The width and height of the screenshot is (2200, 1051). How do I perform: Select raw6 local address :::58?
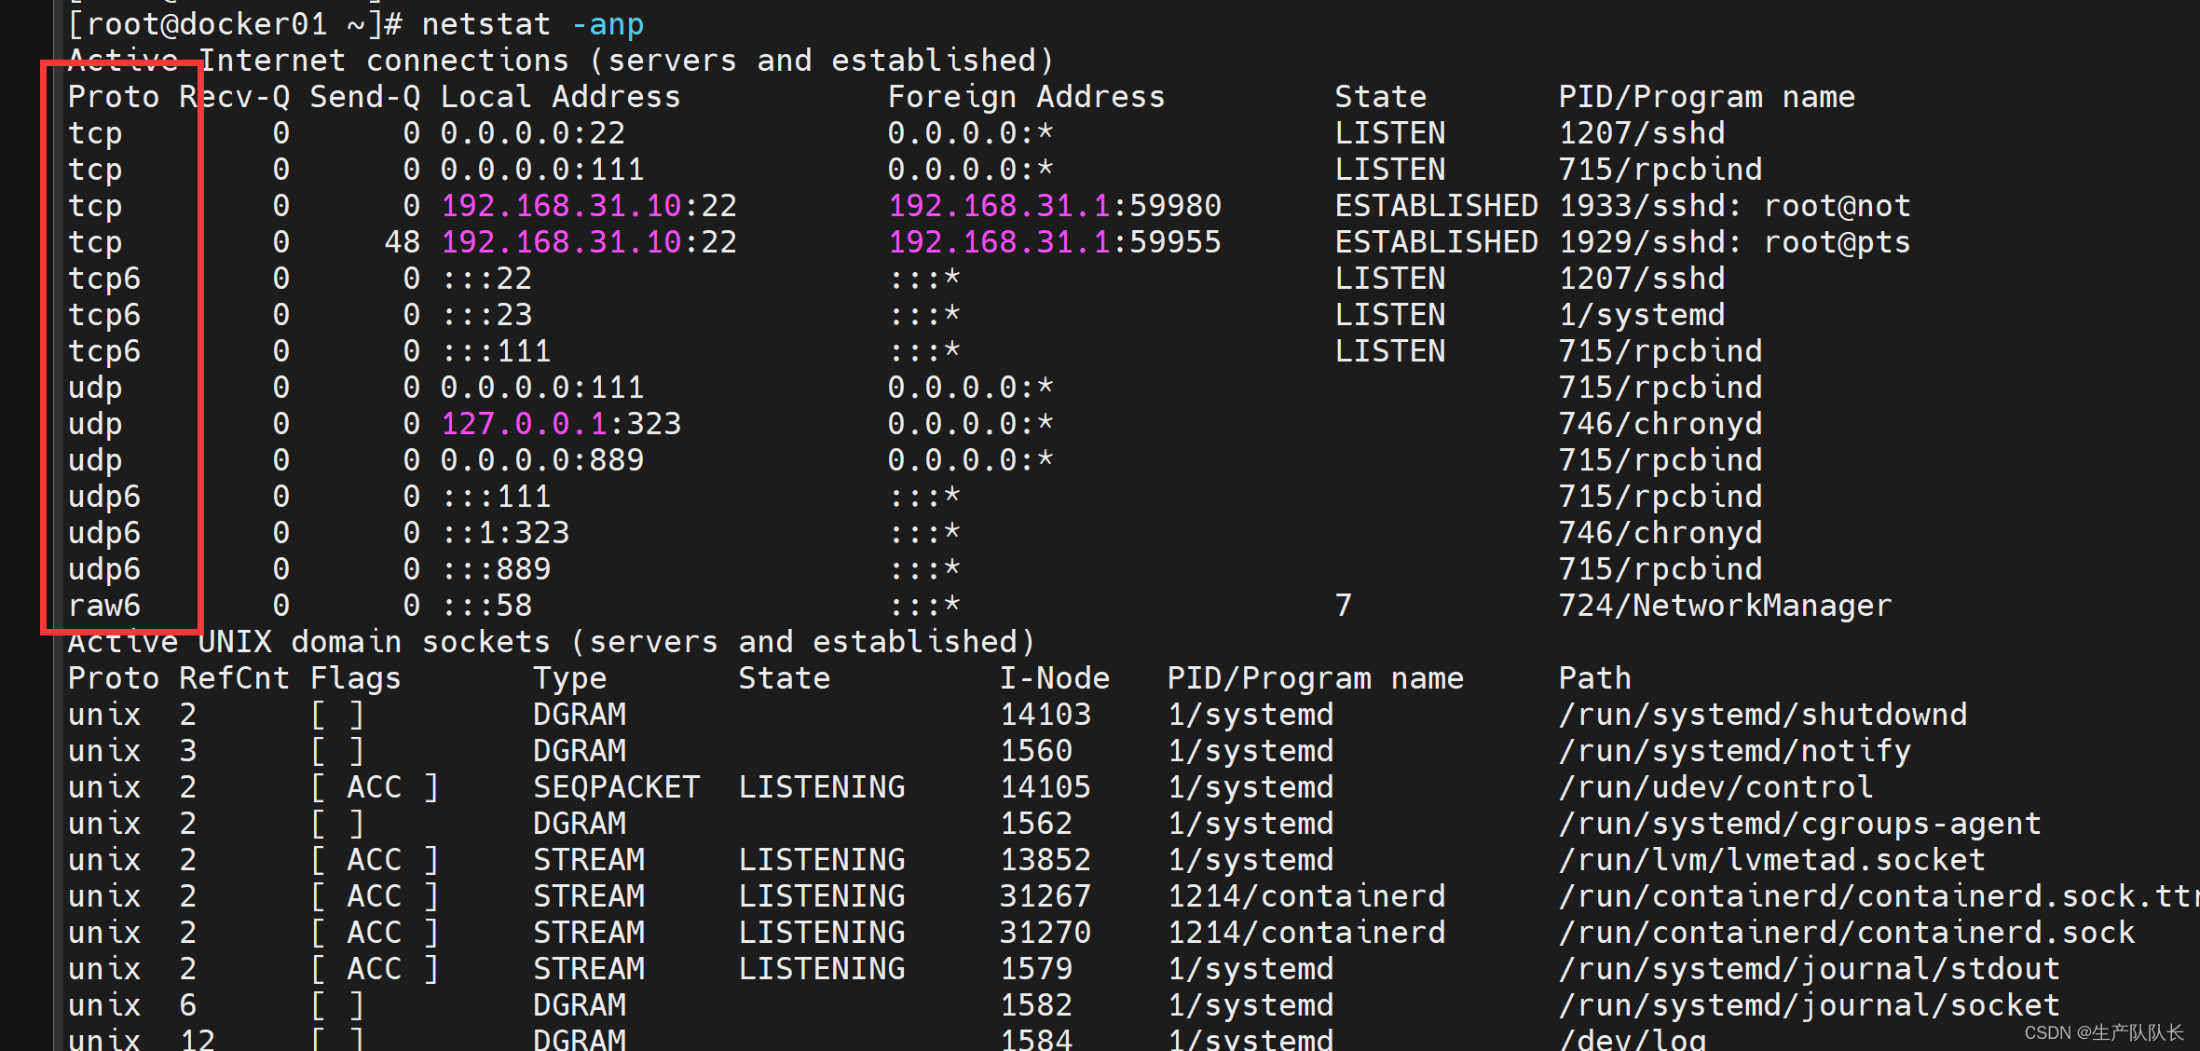pos(485,606)
